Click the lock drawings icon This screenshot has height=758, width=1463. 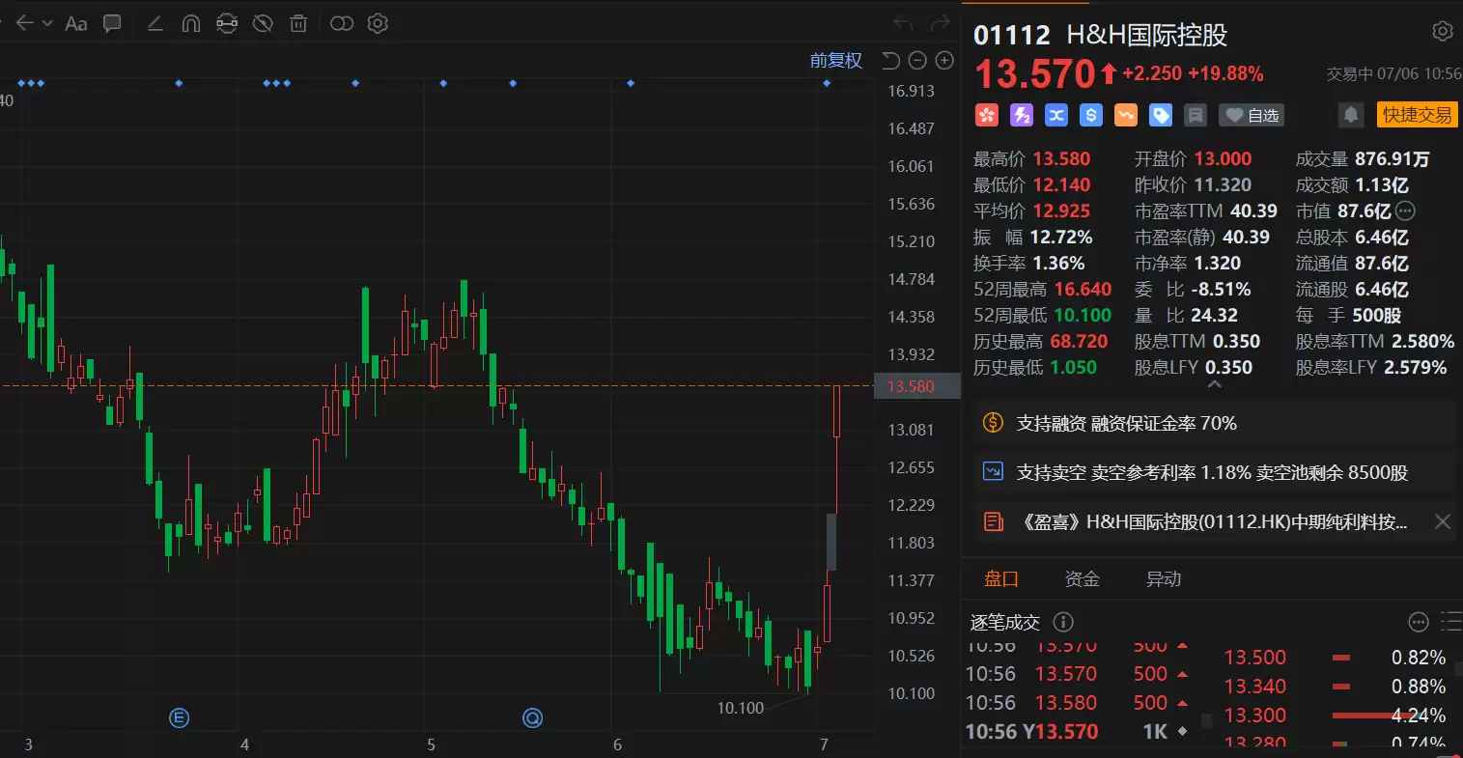click(227, 23)
